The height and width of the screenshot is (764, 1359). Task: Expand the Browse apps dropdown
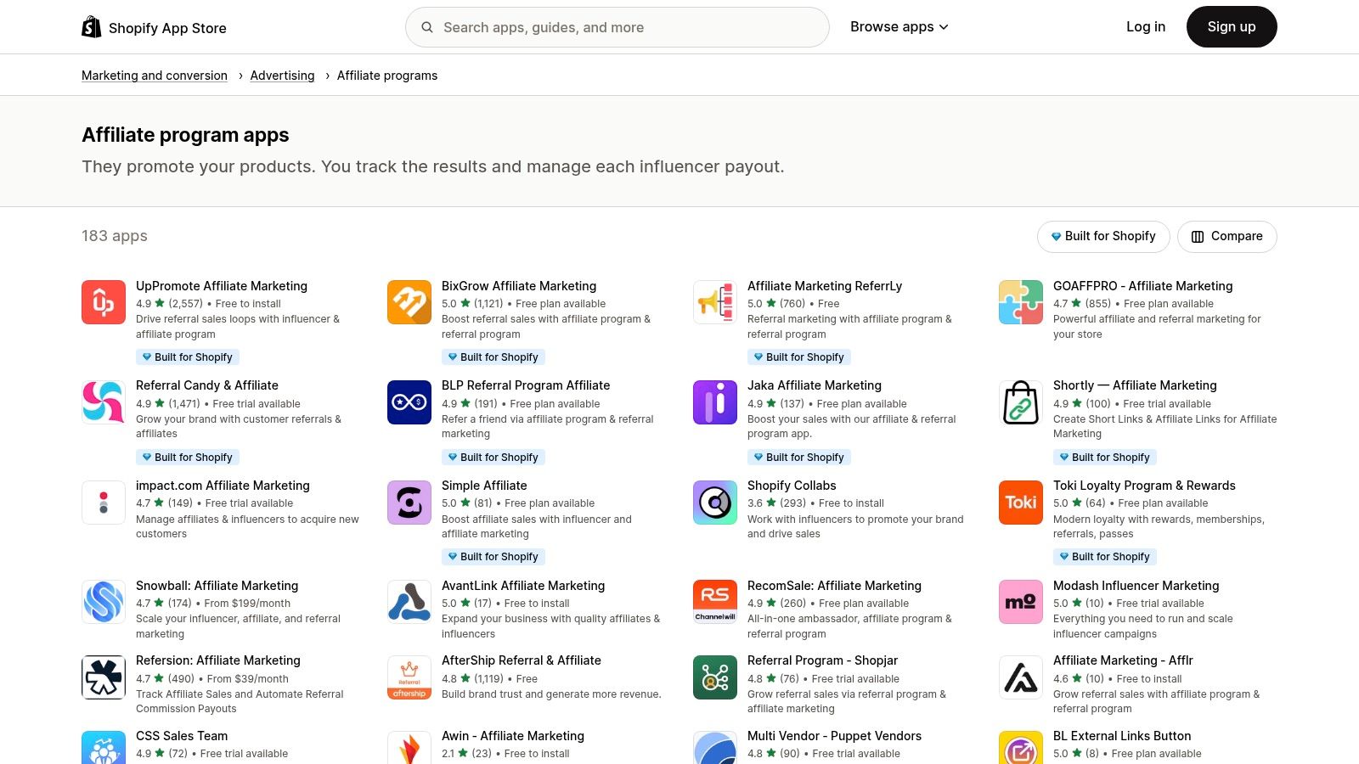tap(899, 26)
